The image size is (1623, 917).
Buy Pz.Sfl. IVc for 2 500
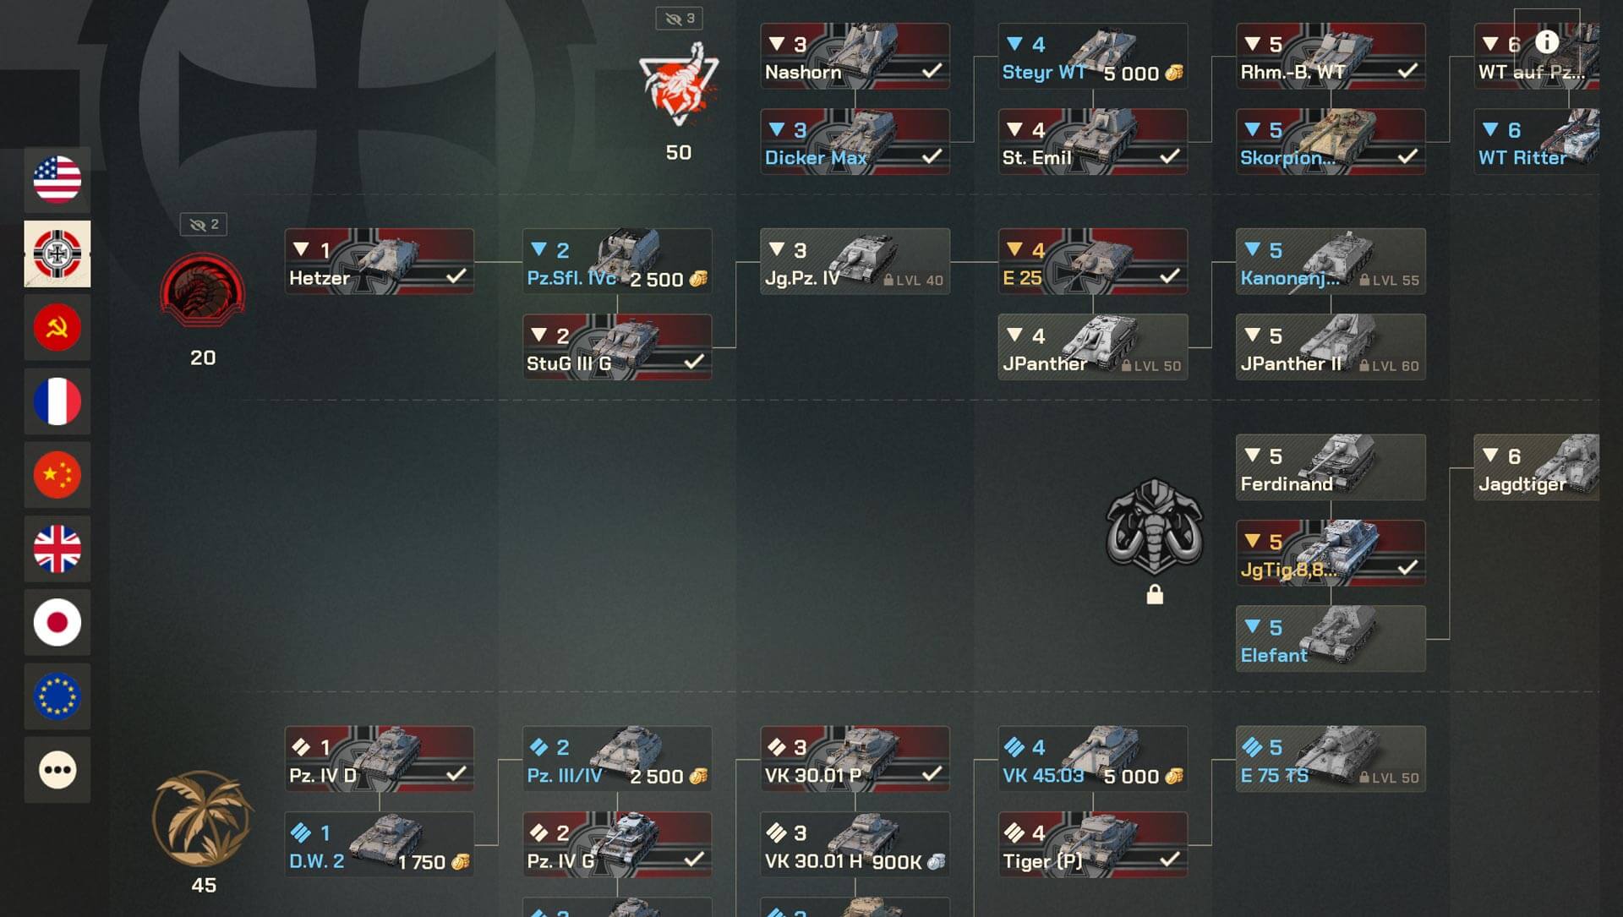click(x=617, y=261)
